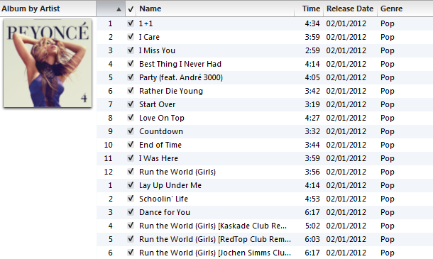
Task: Toggle the sort direction arrow in the track number column
Action: (x=119, y=9)
